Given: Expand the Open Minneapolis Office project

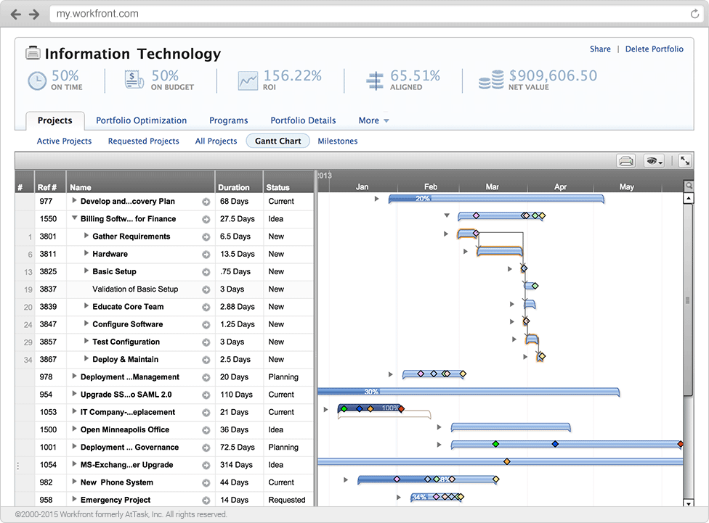Looking at the screenshot, I should [74, 429].
